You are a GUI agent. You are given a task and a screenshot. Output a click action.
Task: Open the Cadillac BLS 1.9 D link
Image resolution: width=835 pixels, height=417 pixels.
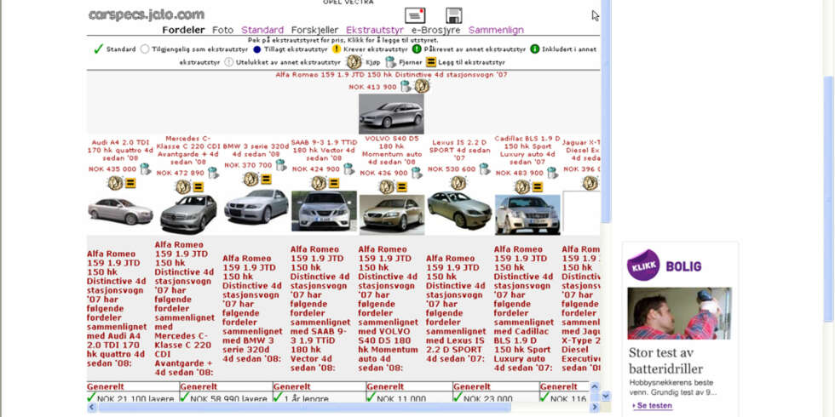527,150
